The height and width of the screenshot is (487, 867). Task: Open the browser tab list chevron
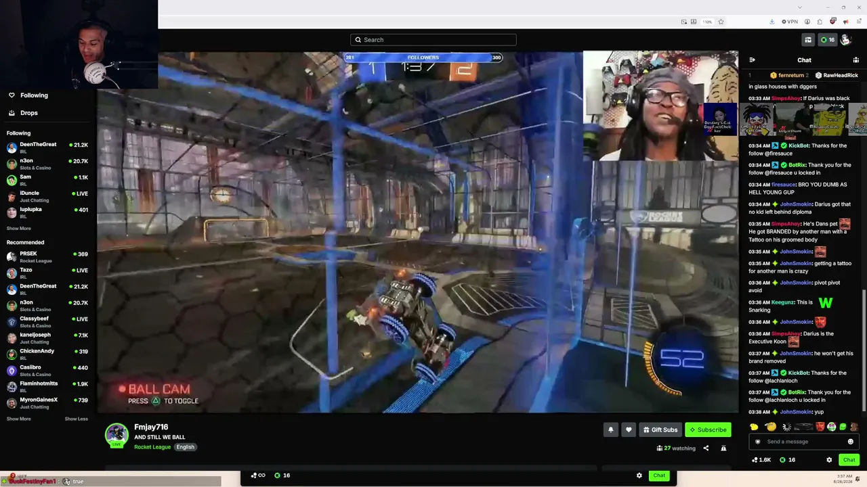pos(800,7)
